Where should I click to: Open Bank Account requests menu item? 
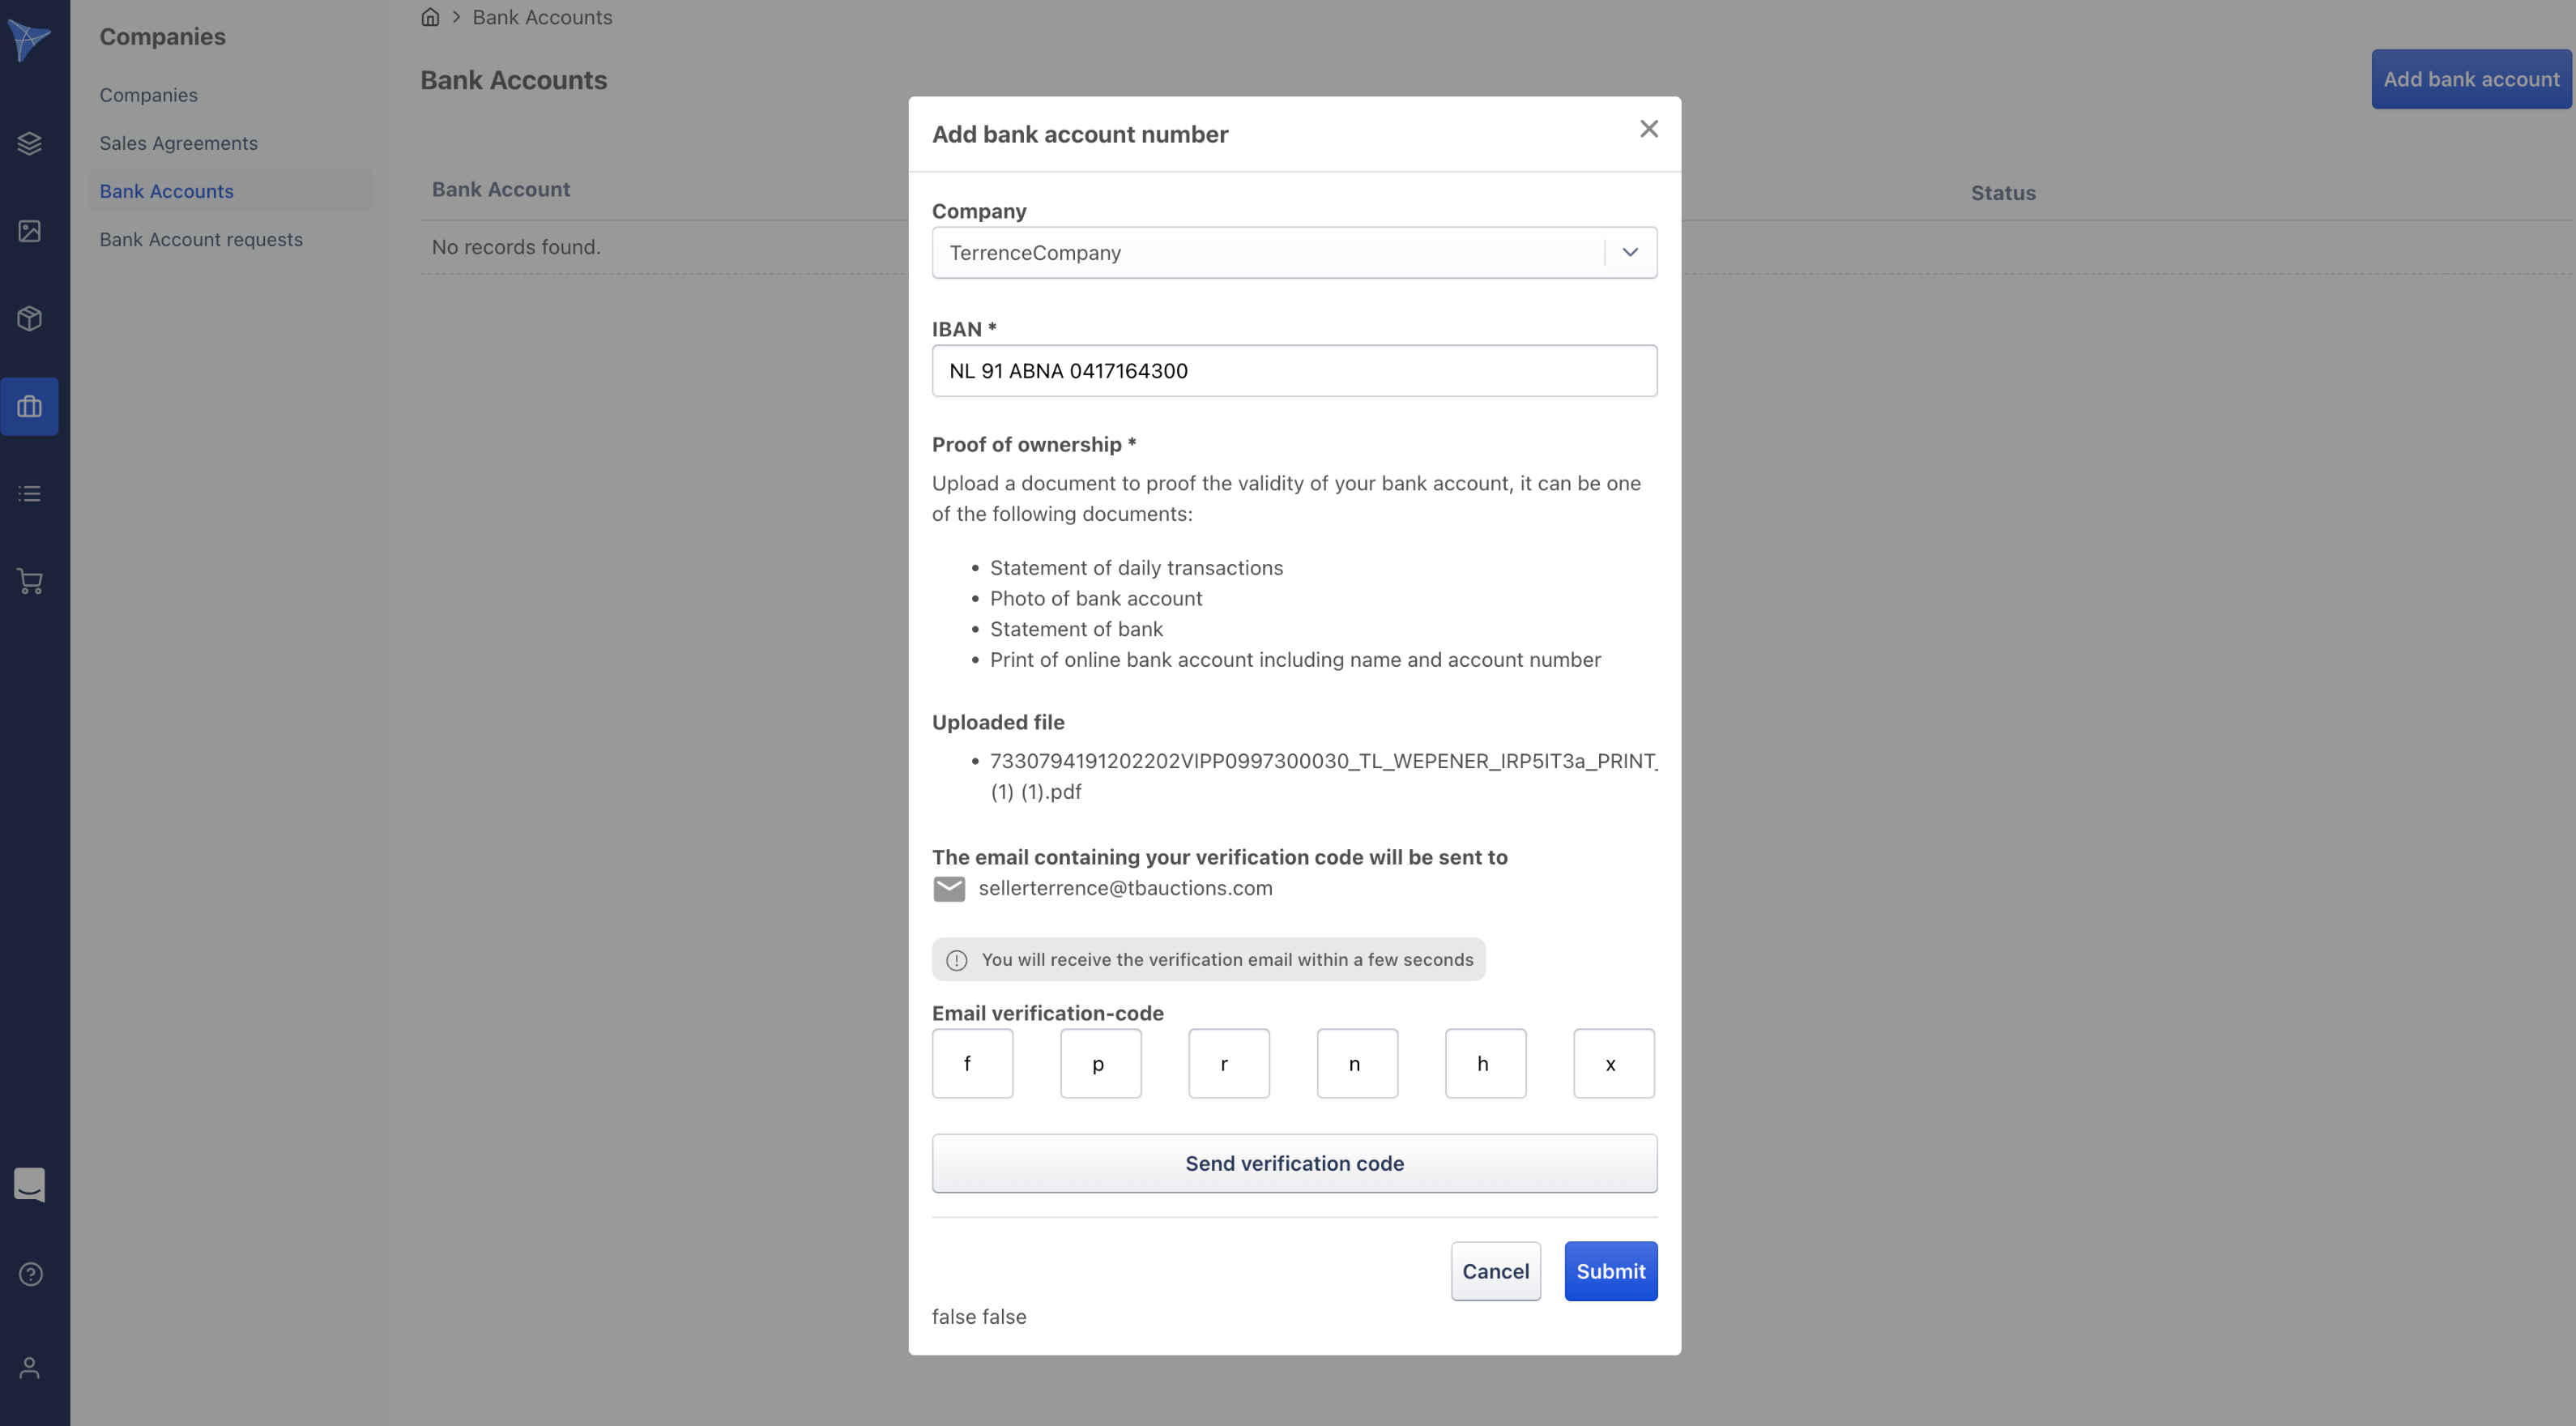(x=200, y=239)
